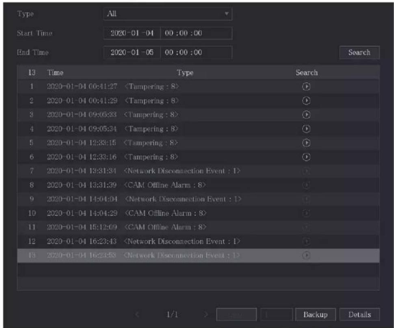Edit End Time clock field 00:00:00
Image resolution: width=394 pixels, height=328 pixels.
click(196, 52)
